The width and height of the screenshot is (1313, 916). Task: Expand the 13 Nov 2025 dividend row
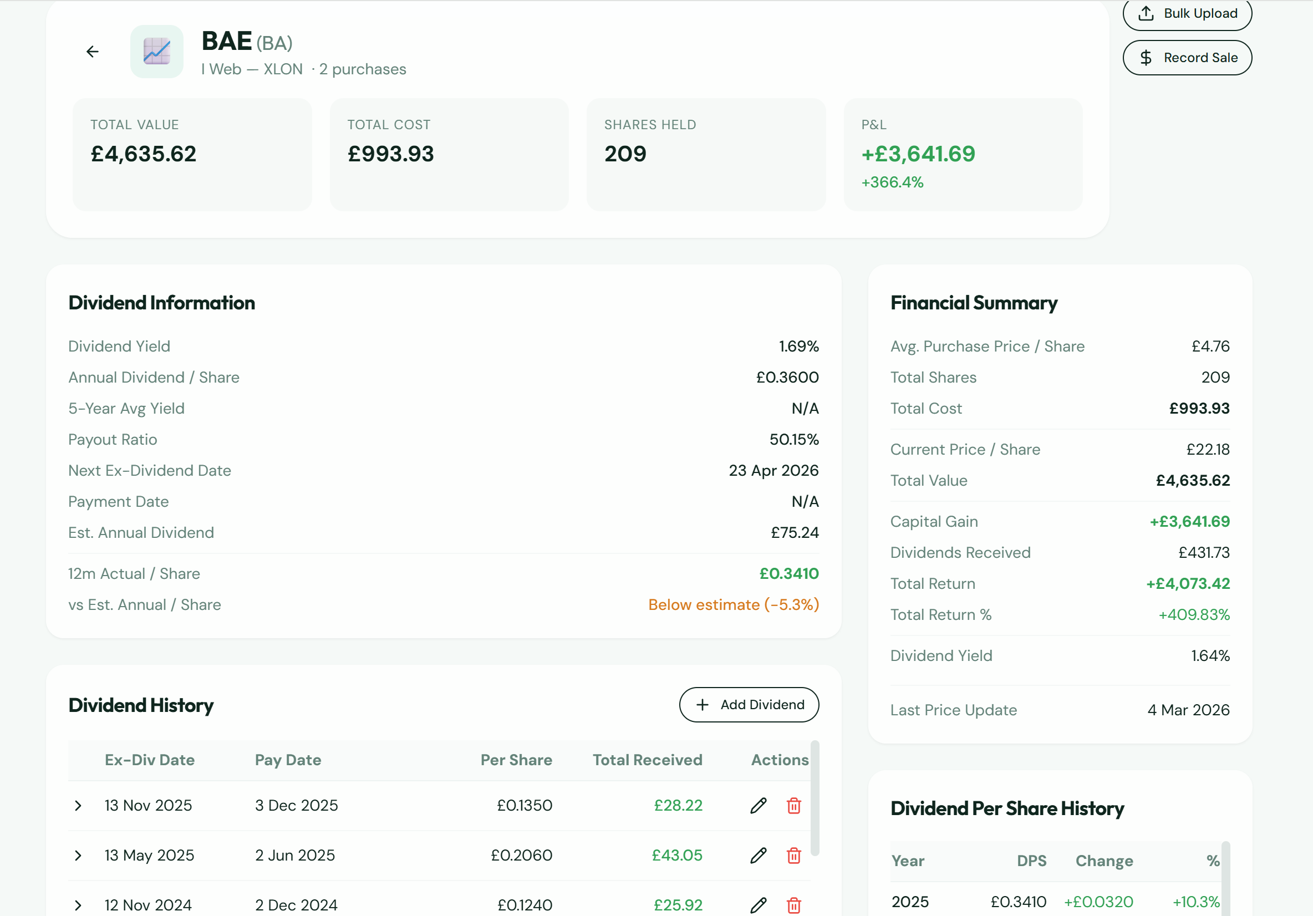coord(78,806)
